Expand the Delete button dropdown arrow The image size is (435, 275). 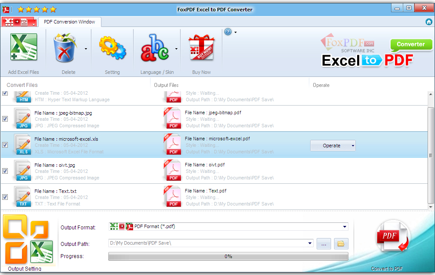point(86,49)
